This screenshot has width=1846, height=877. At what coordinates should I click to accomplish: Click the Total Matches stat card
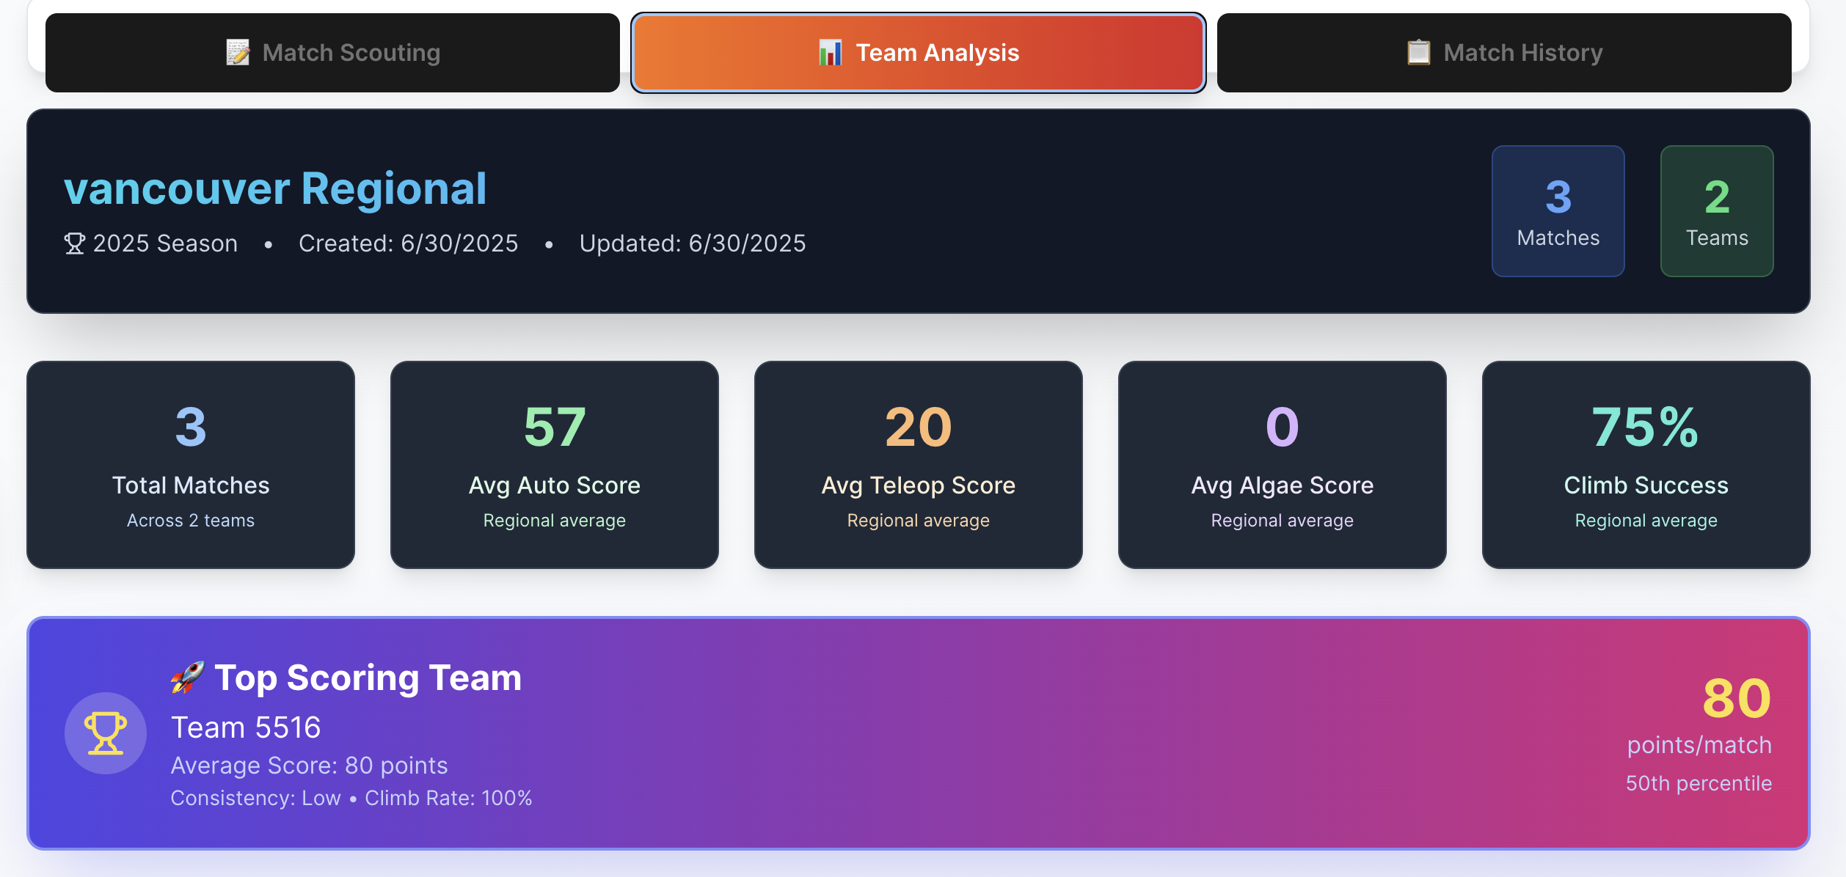[x=191, y=464]
